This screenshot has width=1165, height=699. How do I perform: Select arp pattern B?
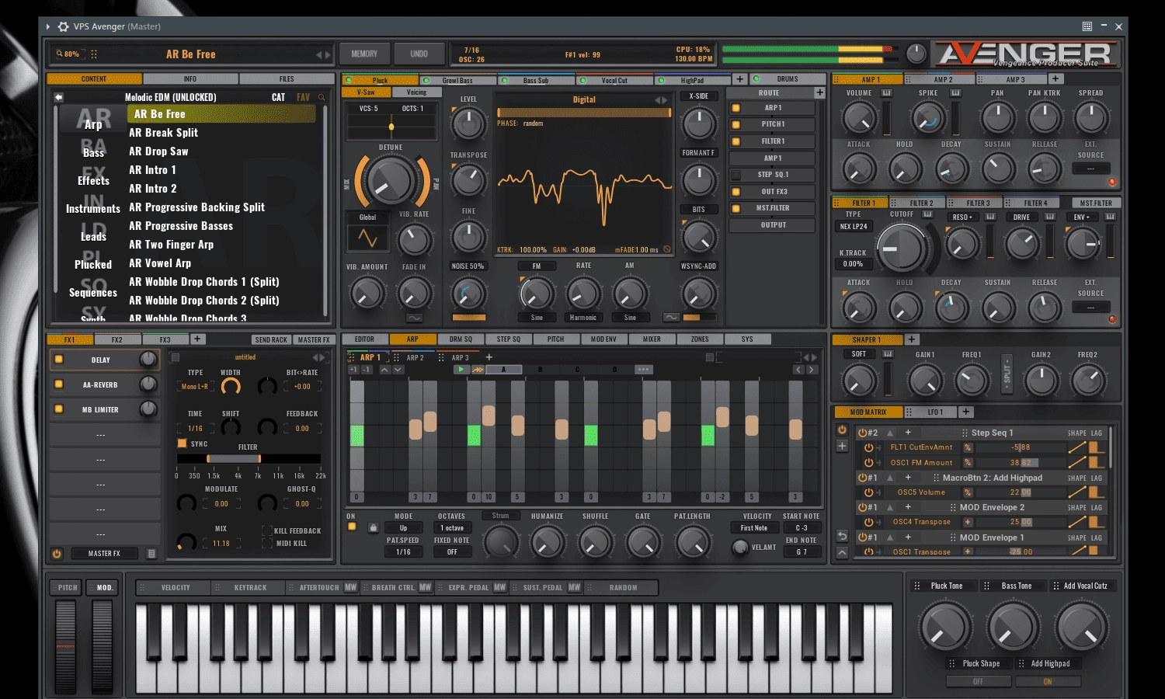point(541,370)
